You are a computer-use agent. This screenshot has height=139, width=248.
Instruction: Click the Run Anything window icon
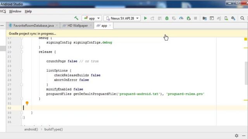212,18
